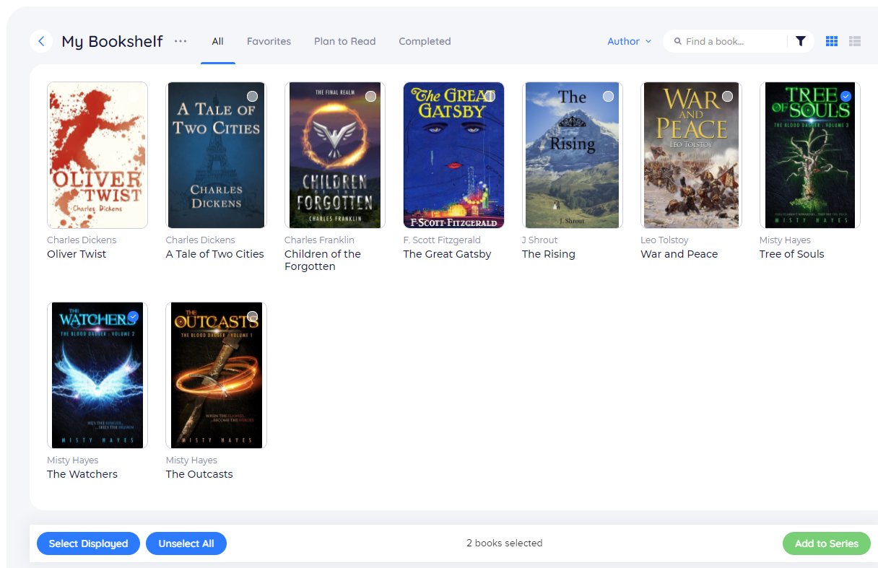The image size is (878, 568).
Task: Switch to grid view layout
Action: point(832,41)
